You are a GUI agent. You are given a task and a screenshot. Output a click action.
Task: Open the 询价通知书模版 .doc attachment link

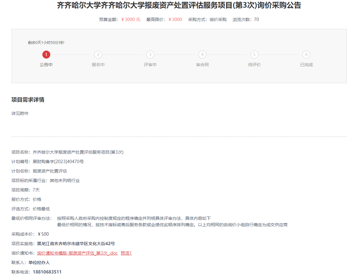(x=77, y=253)
